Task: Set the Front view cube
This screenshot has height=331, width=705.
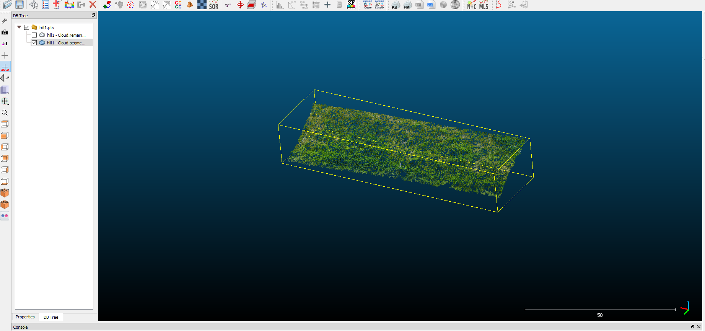Action: pos(5,193)
